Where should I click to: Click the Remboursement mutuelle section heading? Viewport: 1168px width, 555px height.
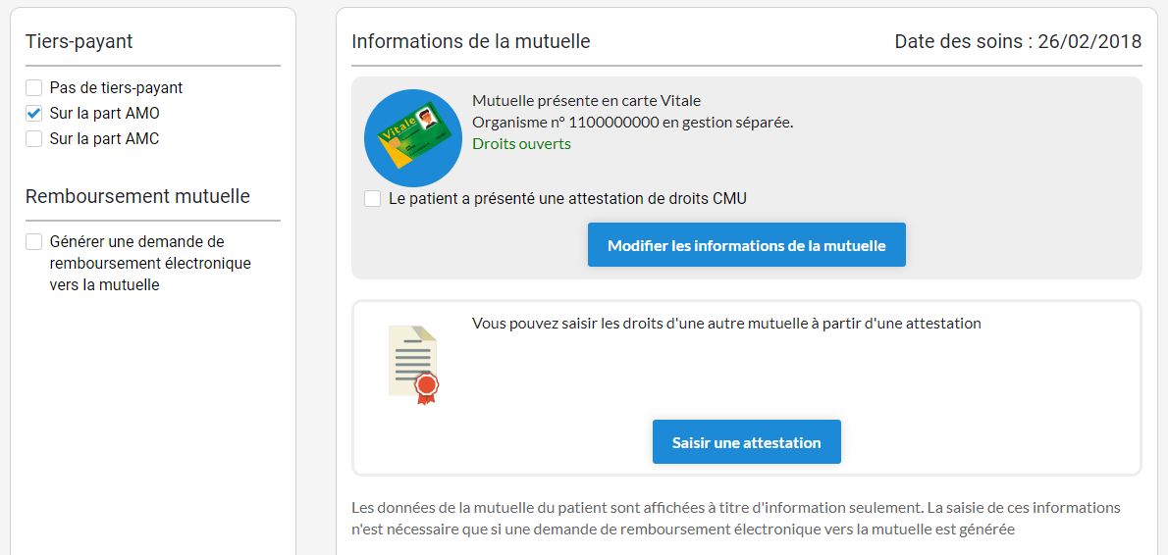tap(137, 196)
